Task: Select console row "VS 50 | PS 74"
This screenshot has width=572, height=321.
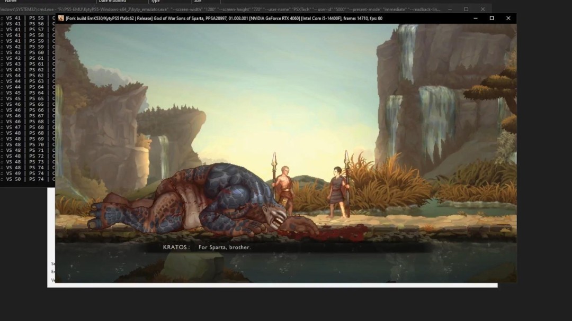Action: (28, 179)
